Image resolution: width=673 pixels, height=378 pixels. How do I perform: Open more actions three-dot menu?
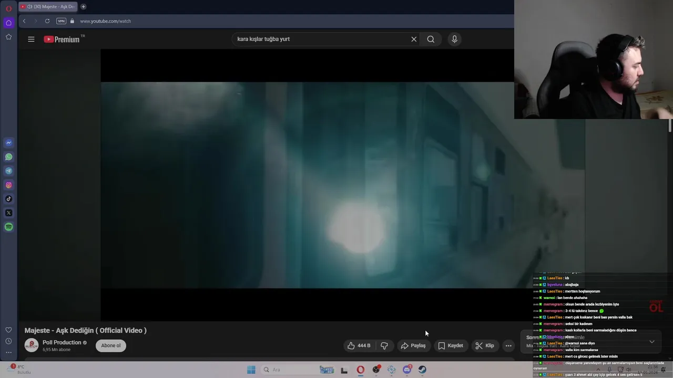[508, 345]
